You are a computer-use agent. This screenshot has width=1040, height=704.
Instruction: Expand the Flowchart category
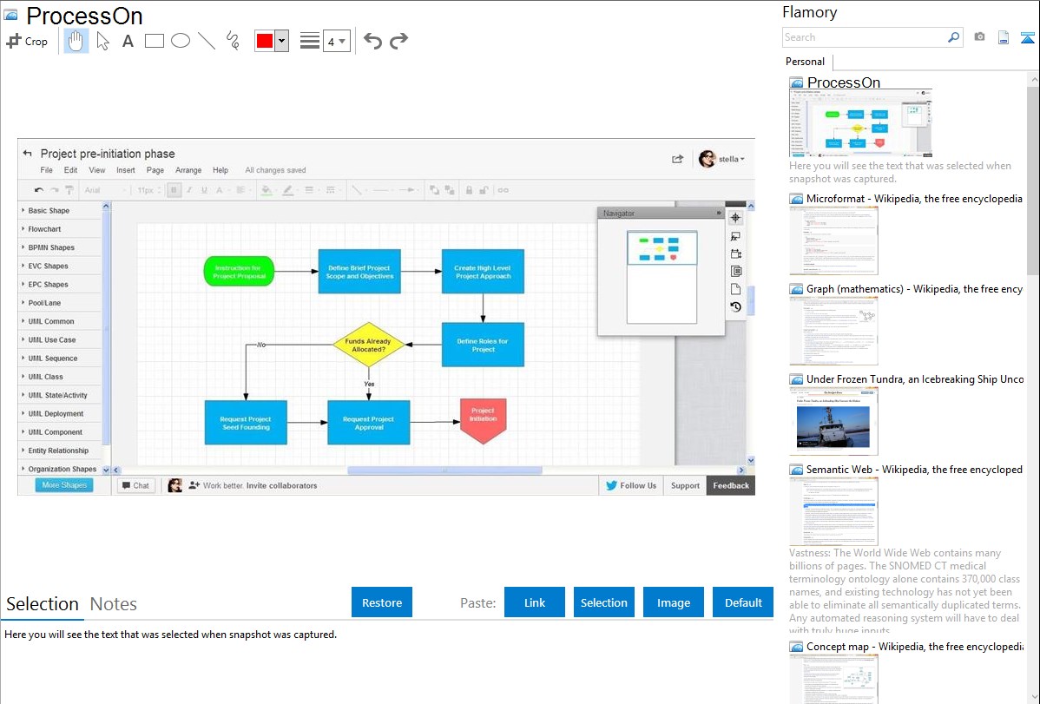[x=44, y=229]
